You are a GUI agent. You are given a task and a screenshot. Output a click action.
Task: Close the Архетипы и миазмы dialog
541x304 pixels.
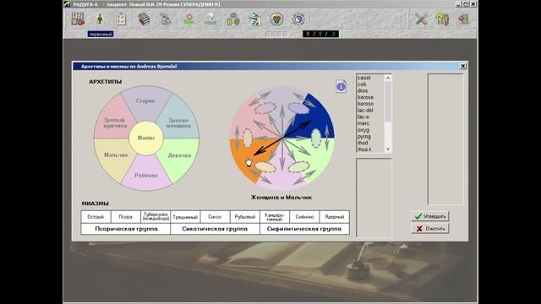[463, 66]
